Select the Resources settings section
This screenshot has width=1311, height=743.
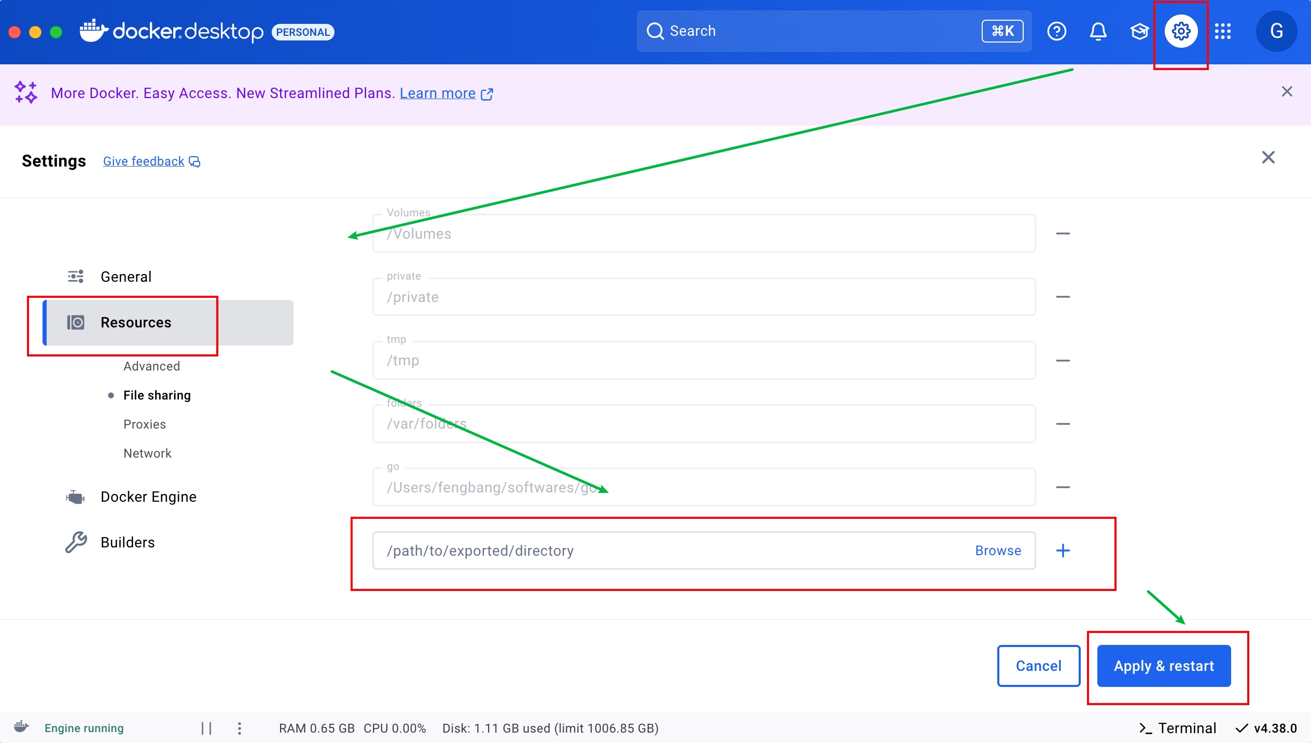point(136,323)
